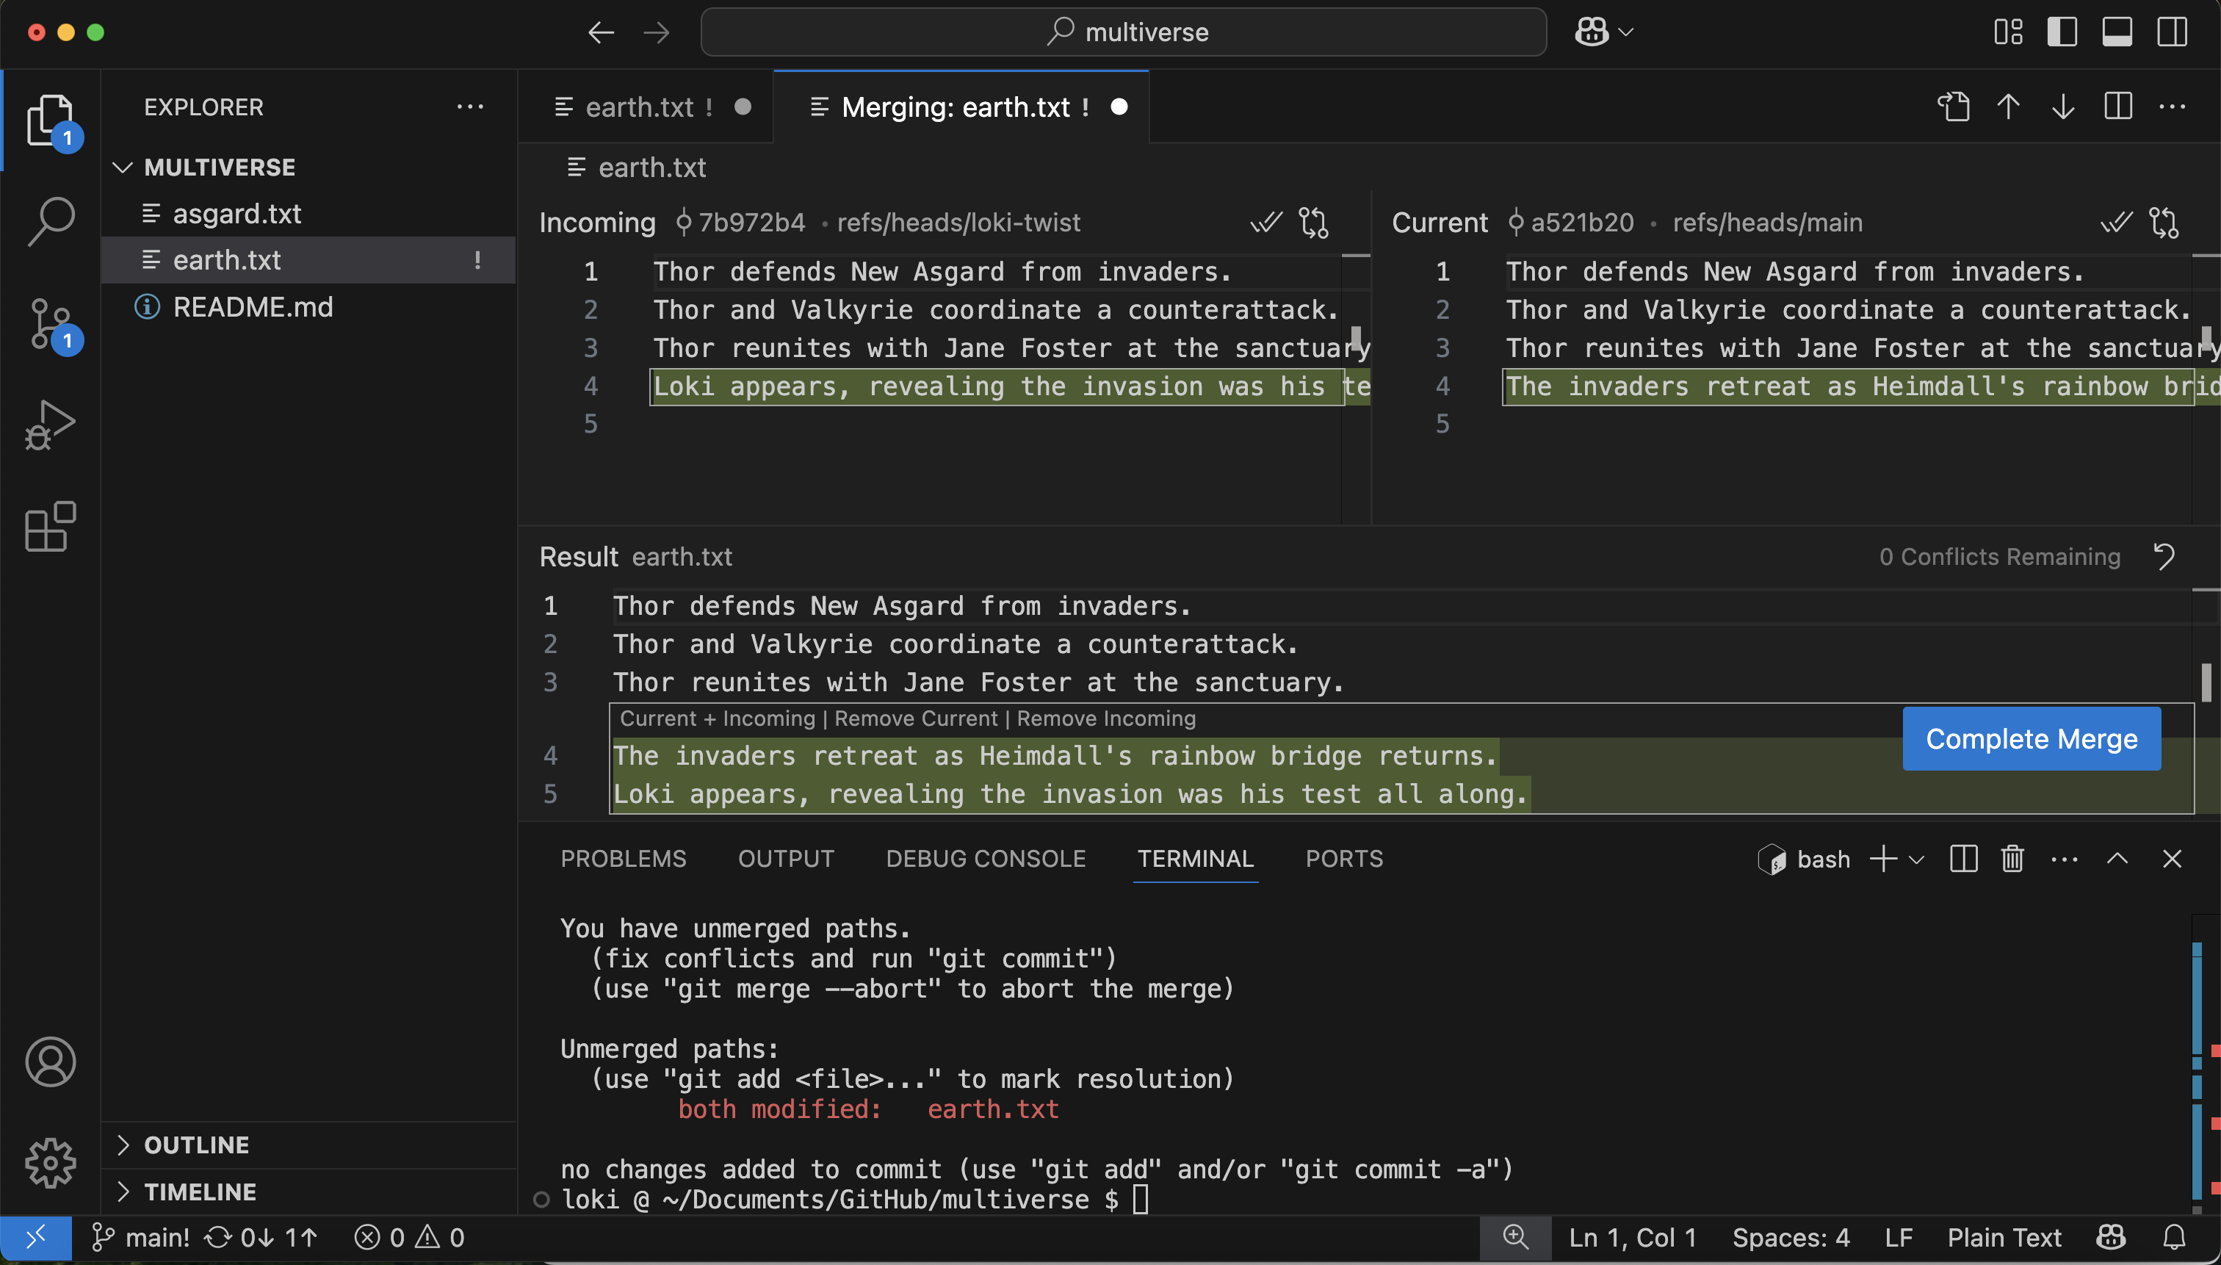Accept all Incoming changes (double checkmark)
The width and height of the screenshot is (2221, 1265).
coord(1265,223)
